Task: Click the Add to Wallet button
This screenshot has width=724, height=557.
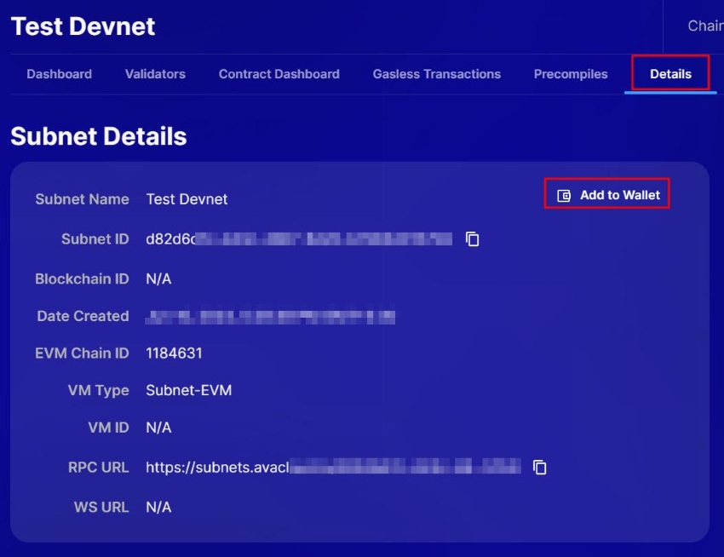Action: [x=606, y=195]
